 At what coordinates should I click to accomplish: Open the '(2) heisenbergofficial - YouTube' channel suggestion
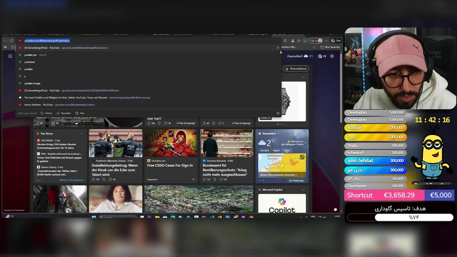pyautogui.click(x=149, y=91)
